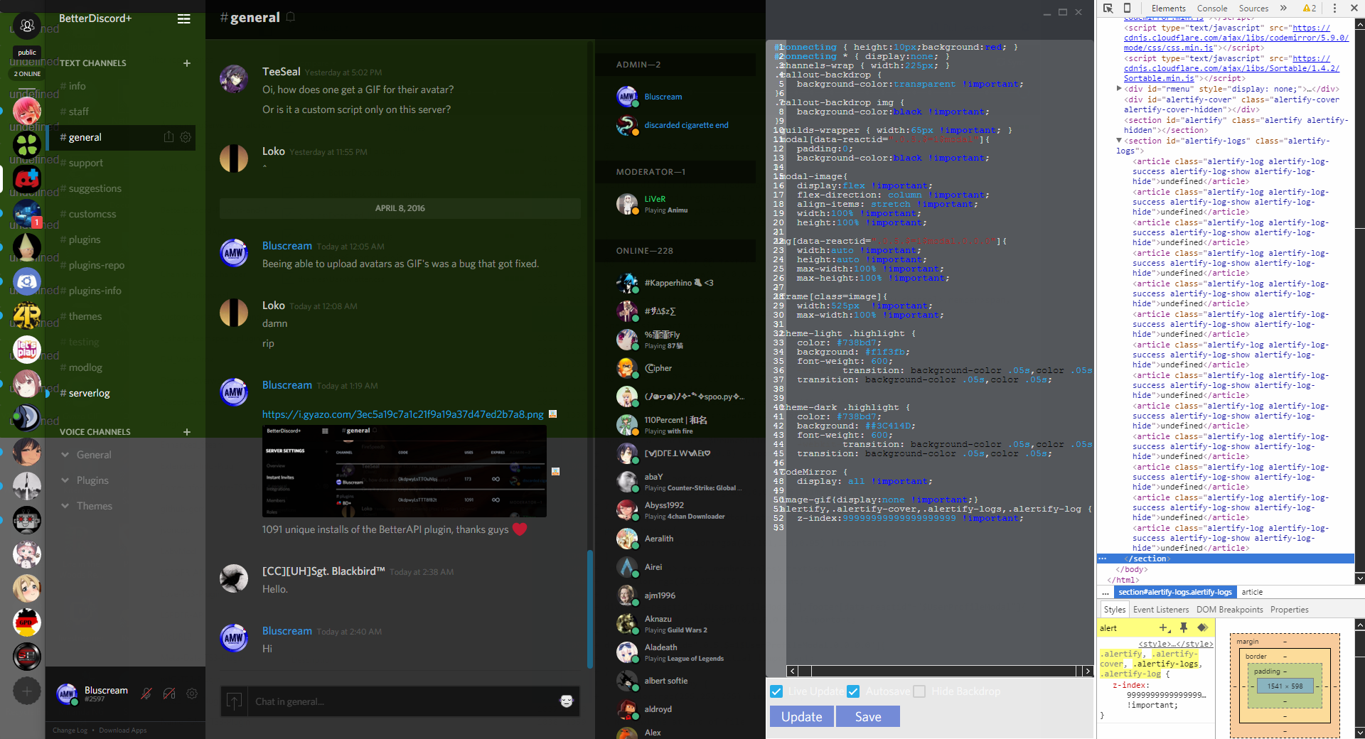Focus the Chat in general message box

[x=402, y=701]
